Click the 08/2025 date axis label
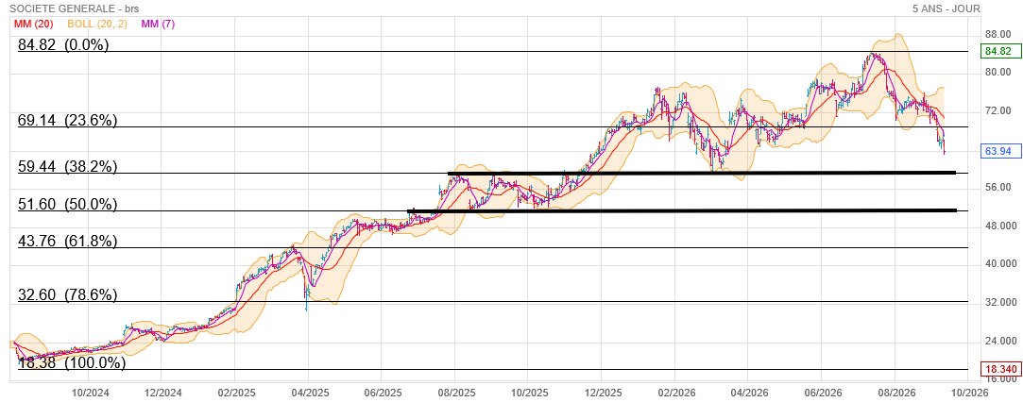Image resolution: width=1023 pixels, height=402 pixels. coord(454,393)
